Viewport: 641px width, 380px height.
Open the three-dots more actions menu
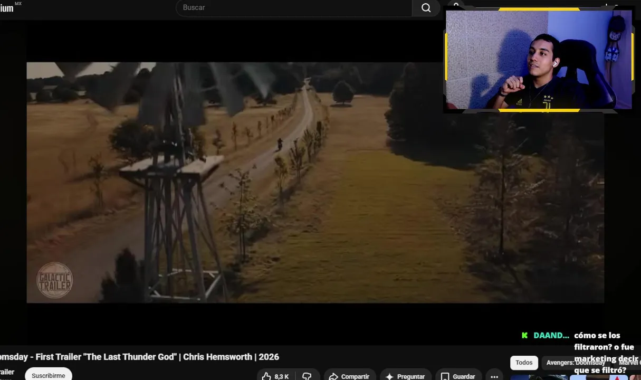[x=494, y=376]
